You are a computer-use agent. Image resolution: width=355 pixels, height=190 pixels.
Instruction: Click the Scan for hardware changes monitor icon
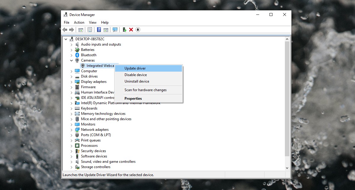coord(115,30)
